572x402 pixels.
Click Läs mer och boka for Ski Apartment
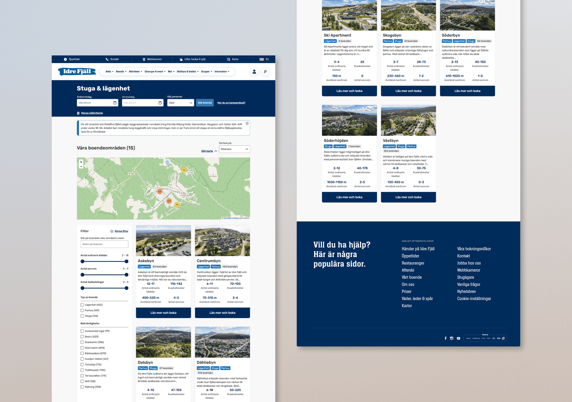[349, 91]
